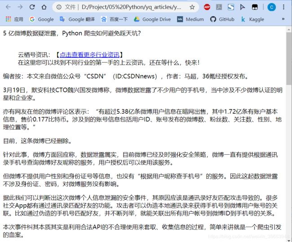
Task: Click the scrollbar up arrow
Action: [289, 29]
